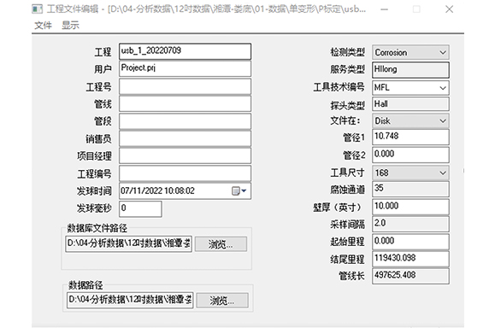The image size is (495, 328).
Task: Click the 发球毫秒 field showing 0
Action: point(140,208)
